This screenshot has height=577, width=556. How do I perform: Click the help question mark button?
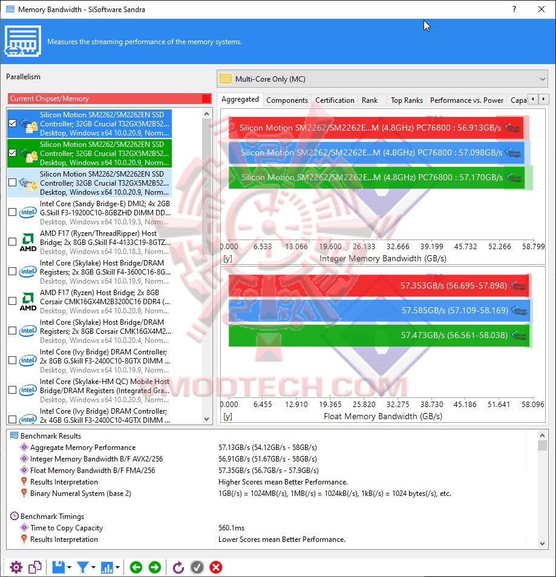point(514,9)
